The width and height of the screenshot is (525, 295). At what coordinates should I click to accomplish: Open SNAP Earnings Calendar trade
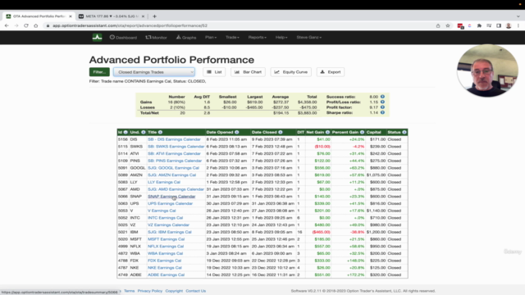pos(171,197)
